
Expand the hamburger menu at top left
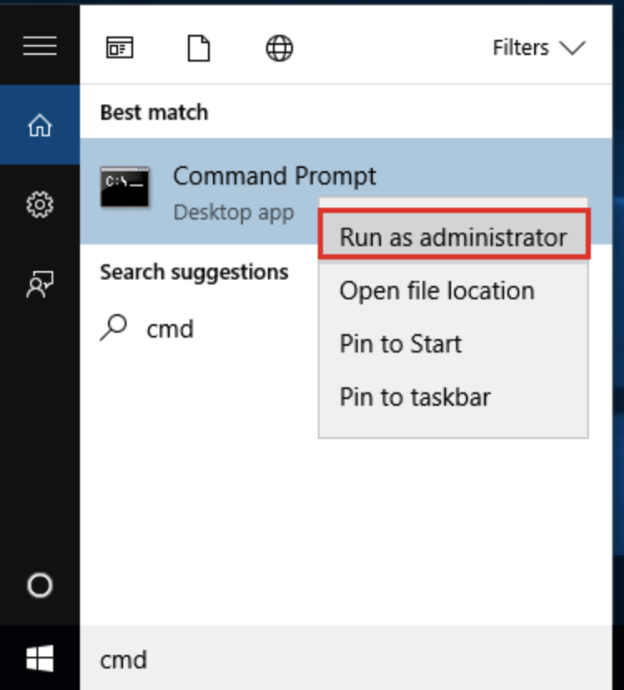pyautogui.click(x=39, y=46)
